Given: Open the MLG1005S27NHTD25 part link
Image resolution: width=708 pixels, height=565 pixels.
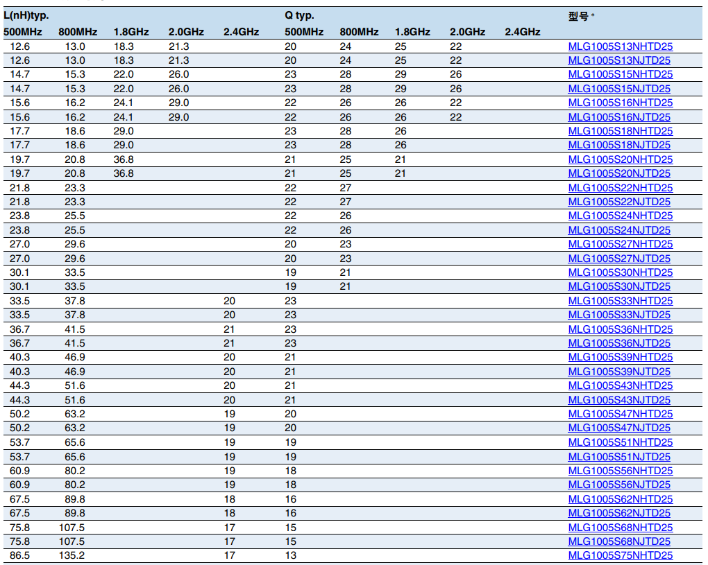Looking at the screenshot, I should [x=620, y=245].
